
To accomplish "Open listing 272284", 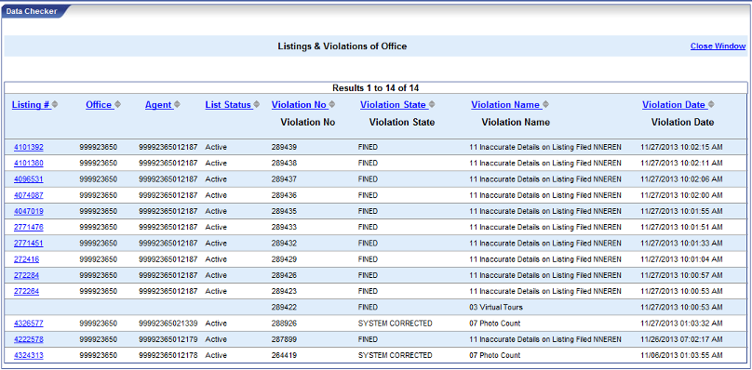I will coord(26,275).
